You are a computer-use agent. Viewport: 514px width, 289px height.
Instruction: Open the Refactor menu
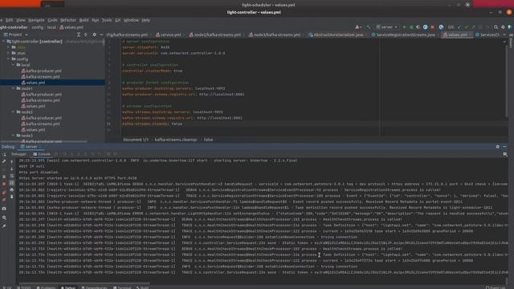point(68,20)
